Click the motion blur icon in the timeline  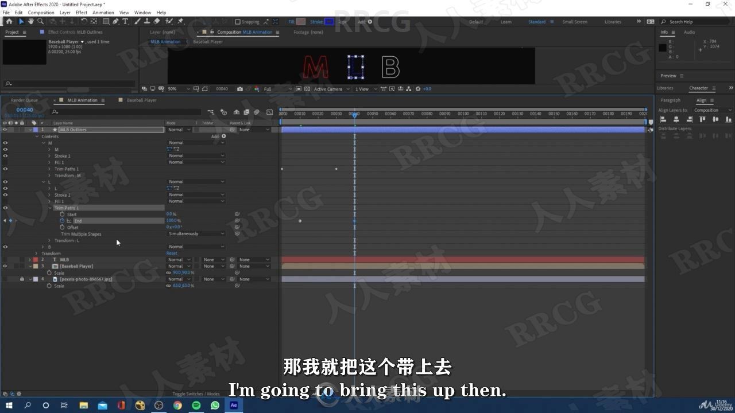[x=257, y=112]
